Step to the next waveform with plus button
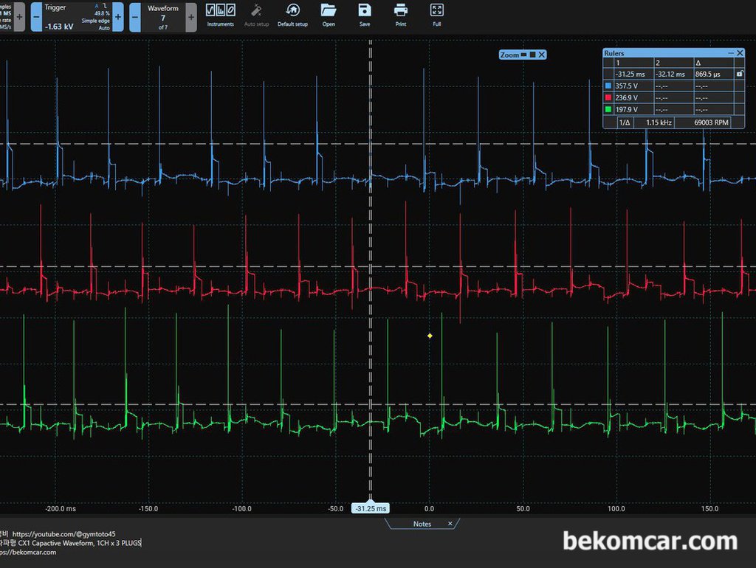Image resolution: width=756 pixels, height=568 pixels. pos(190,16)
